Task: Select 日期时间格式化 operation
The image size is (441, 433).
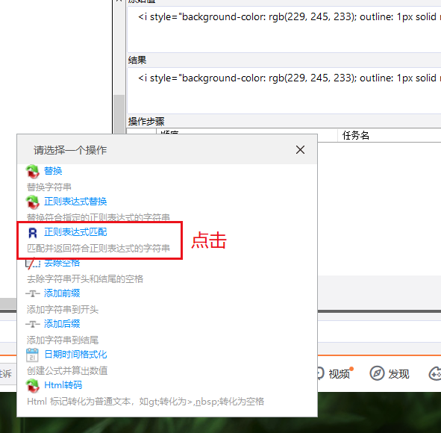Action: click(x=75, y=355)
